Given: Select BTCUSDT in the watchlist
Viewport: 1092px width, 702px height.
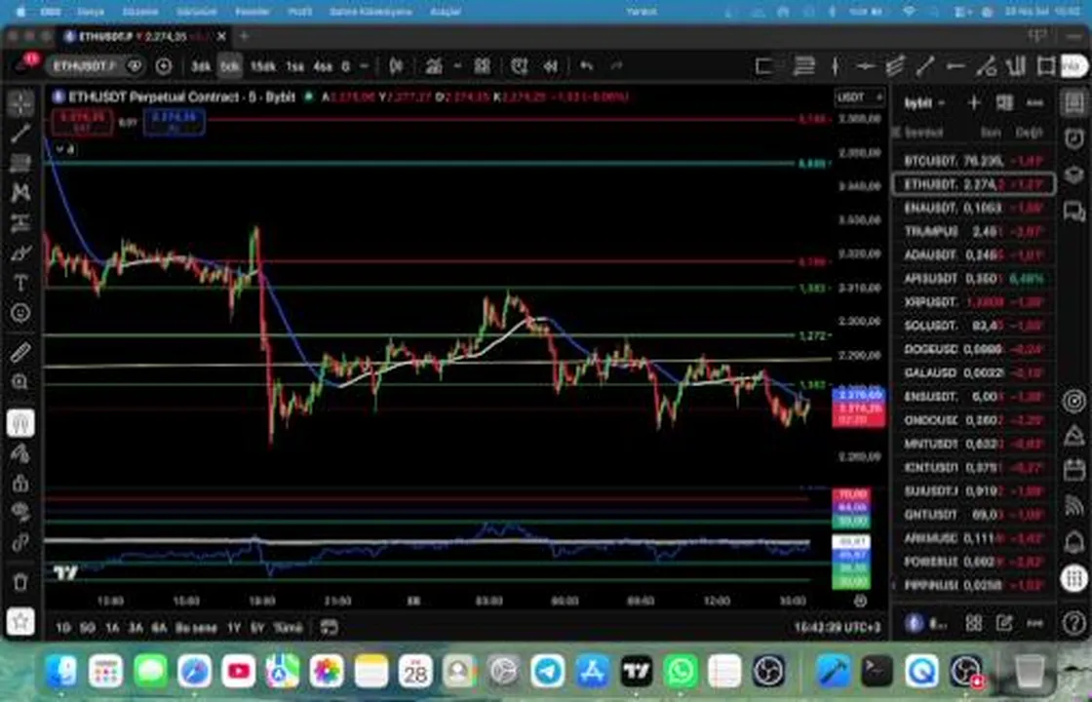Looking at the screenshot, I should [973, 161].
